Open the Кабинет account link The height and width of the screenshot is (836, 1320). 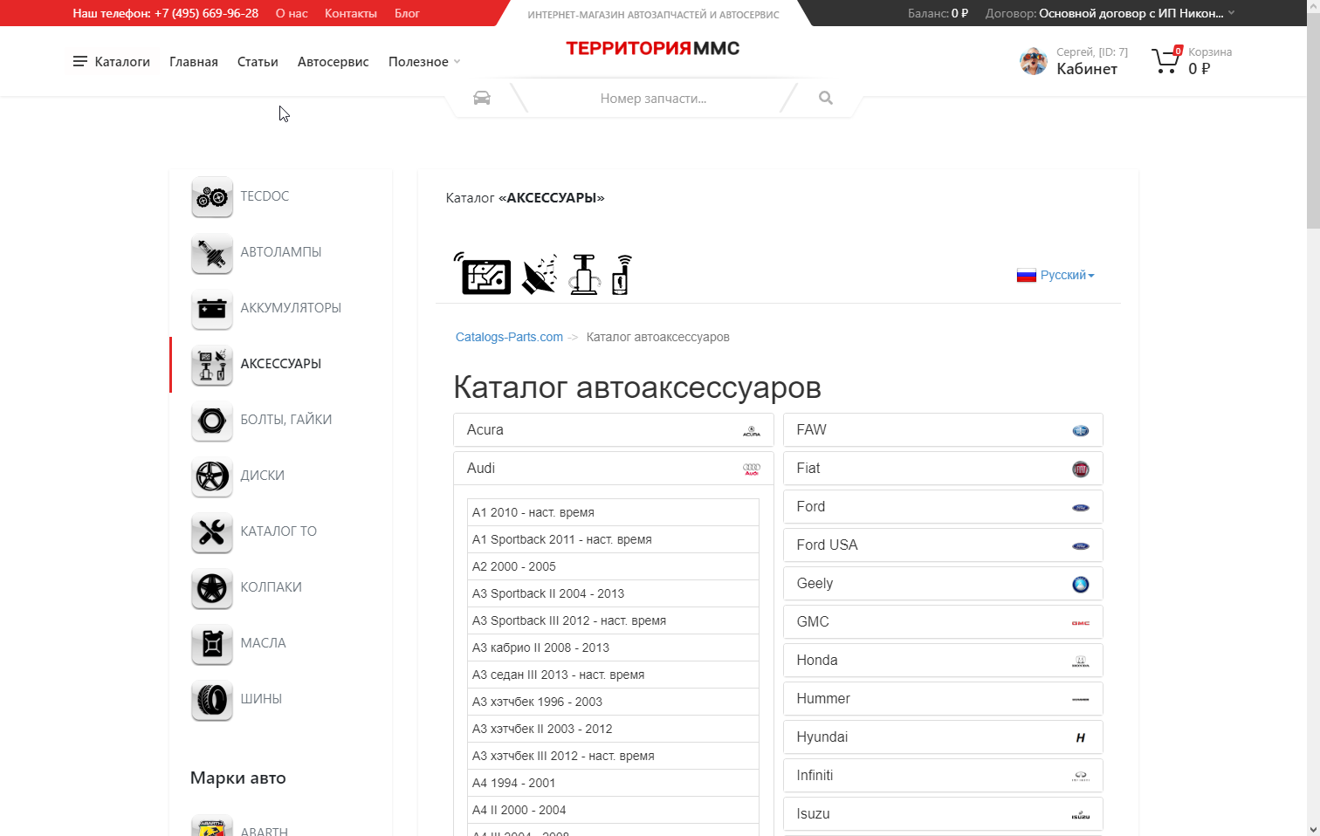(x=1087, y=69)
